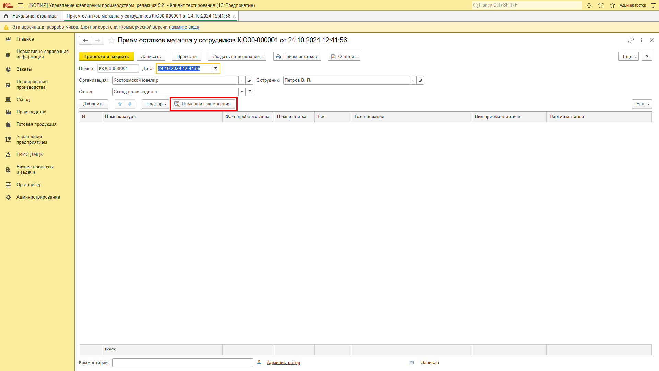This screenshot has height=371, width=659.
Task: Click Добавить row button
Action: (93, 104)
